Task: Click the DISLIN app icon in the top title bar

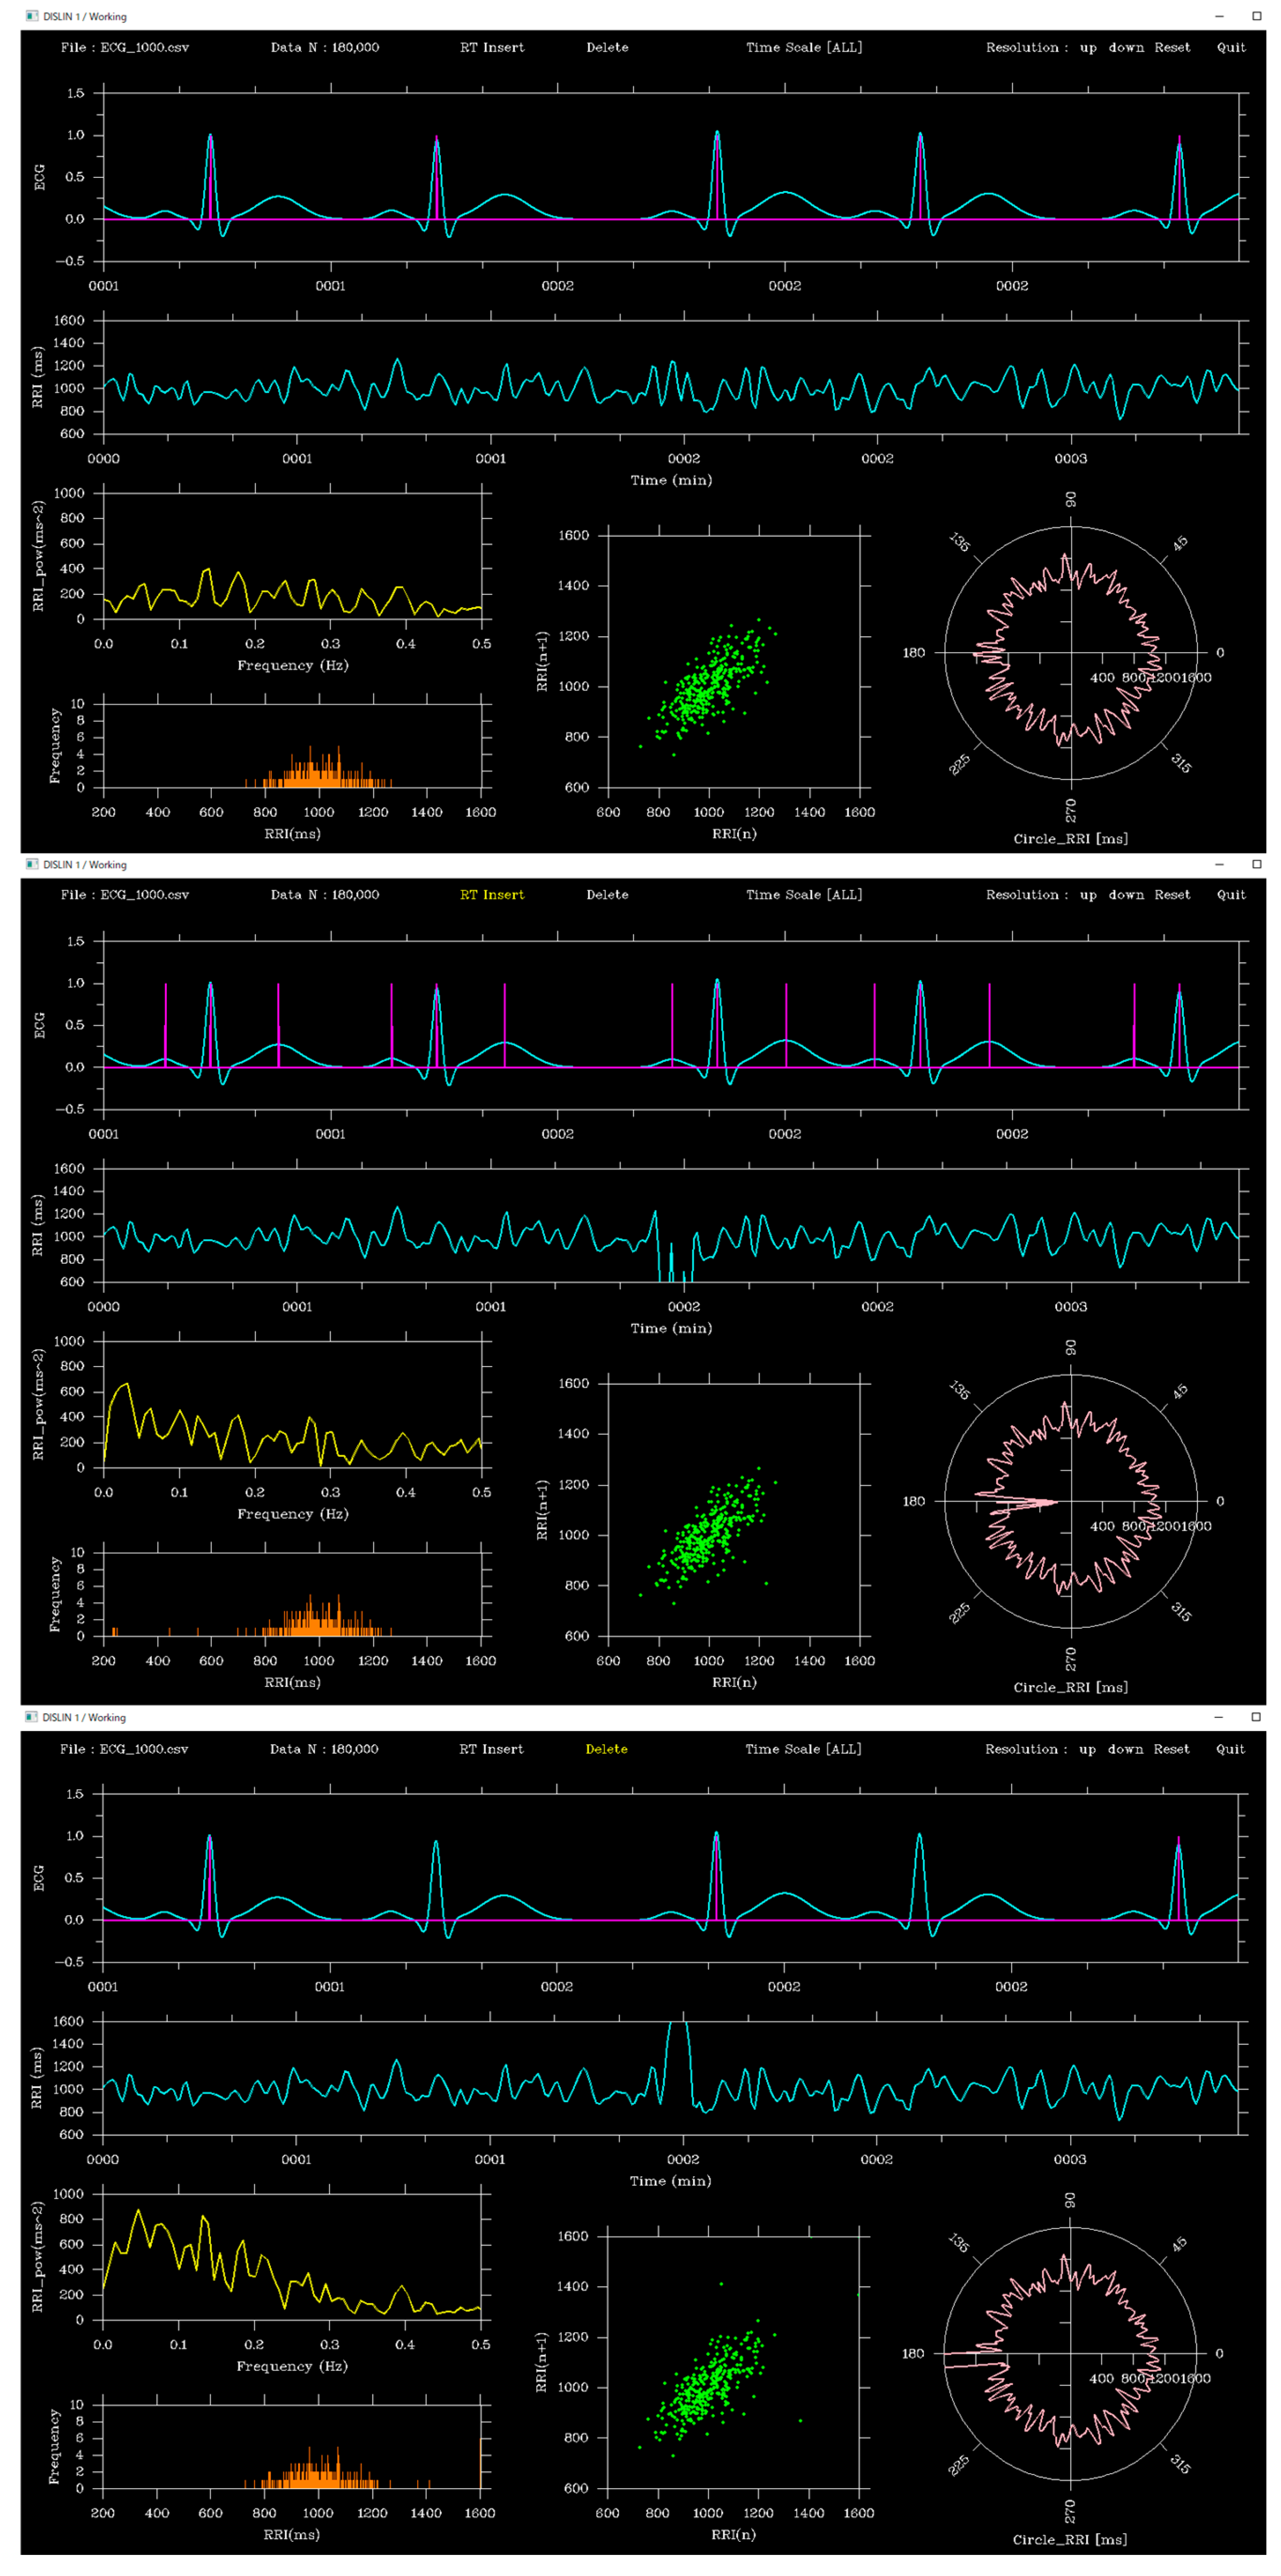Action: pyautogui.click(x=32, y=16)
